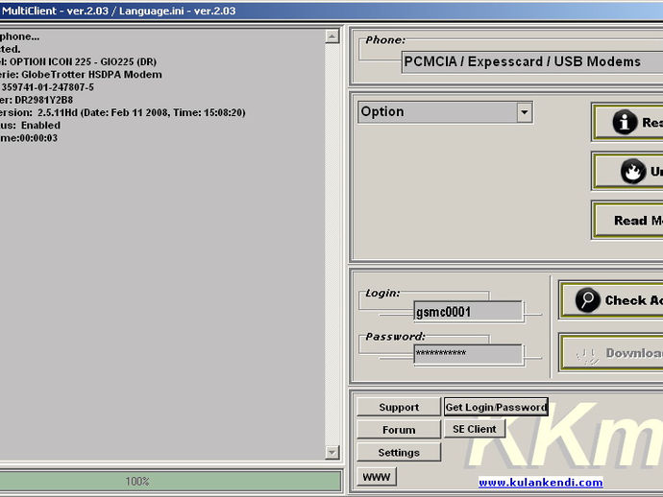Click the MultiClient ver.2.03 title bar
This screenshot has width=663, height=497.
331,11
